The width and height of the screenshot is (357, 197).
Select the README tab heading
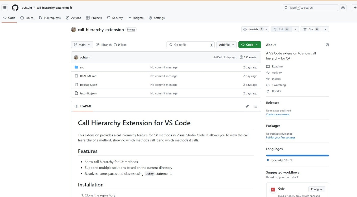83,106
